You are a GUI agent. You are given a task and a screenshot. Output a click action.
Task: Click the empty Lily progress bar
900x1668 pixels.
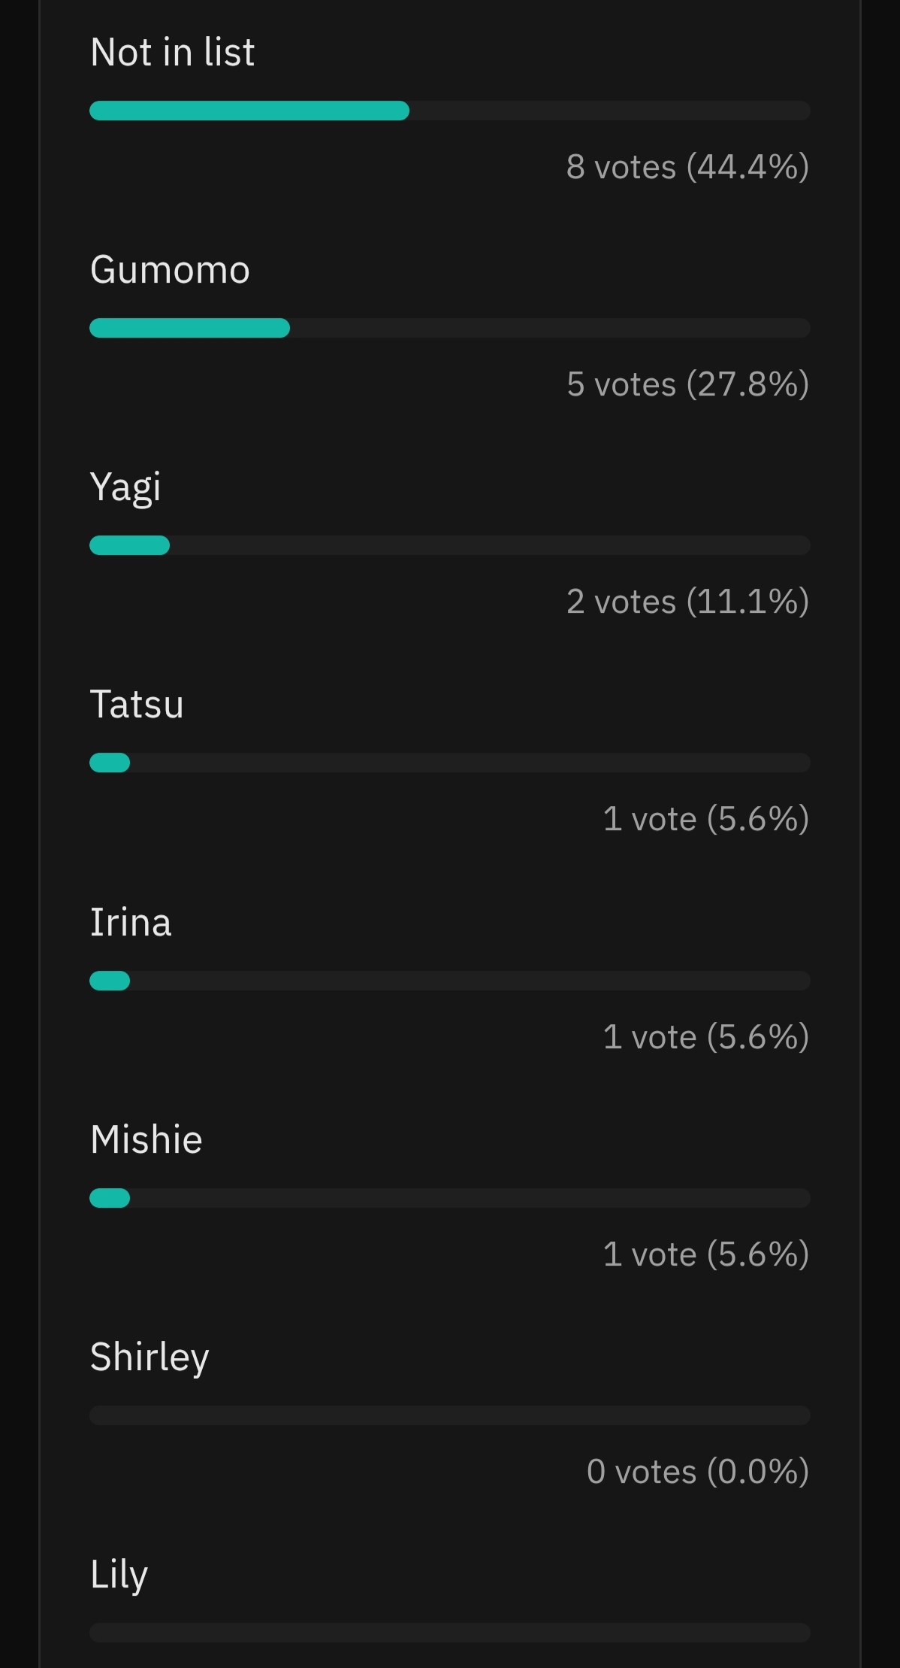[x=450, y=1633]
